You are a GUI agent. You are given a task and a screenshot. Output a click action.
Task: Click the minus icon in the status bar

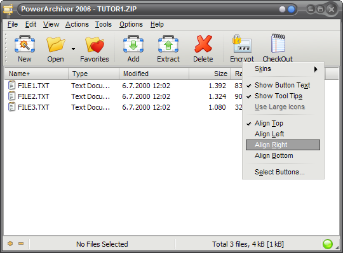point(21,243)
